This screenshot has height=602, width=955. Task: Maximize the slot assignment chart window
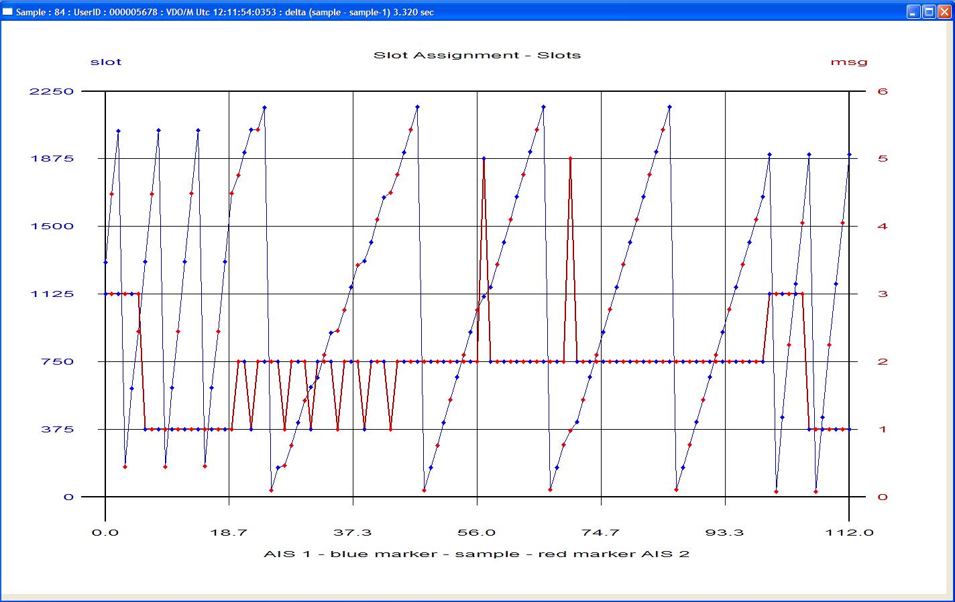[x=929, y=12]
